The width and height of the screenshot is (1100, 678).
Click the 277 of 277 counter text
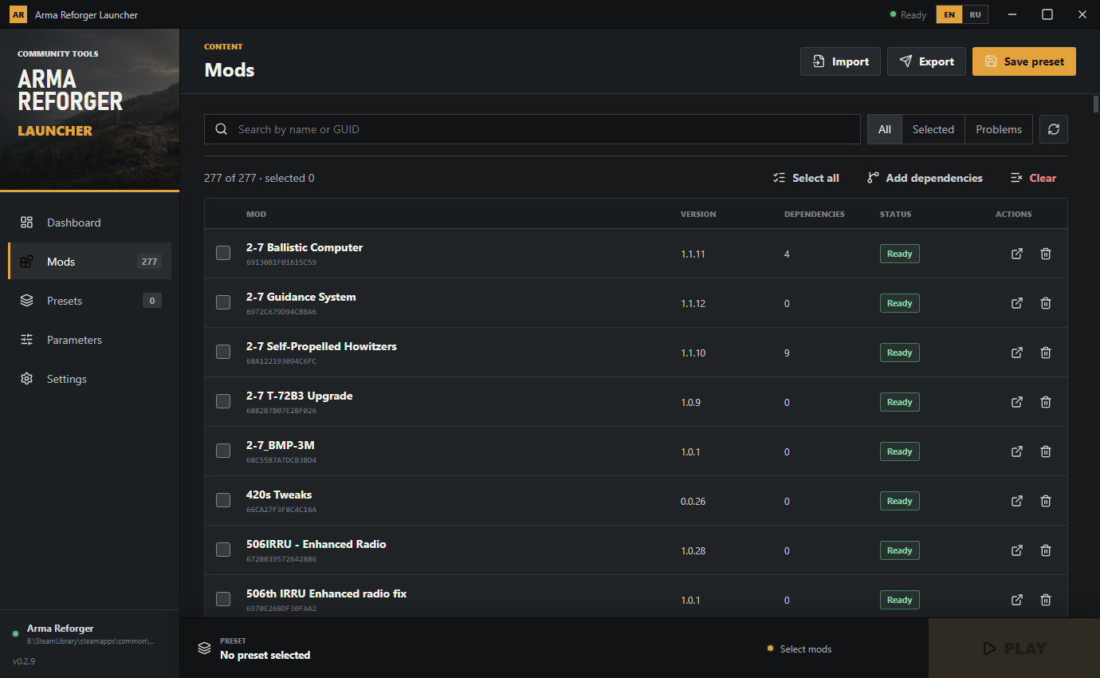pos(259,178)
